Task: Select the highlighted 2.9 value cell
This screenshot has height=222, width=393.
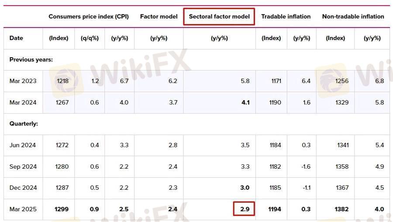Action: click(244, 209)
